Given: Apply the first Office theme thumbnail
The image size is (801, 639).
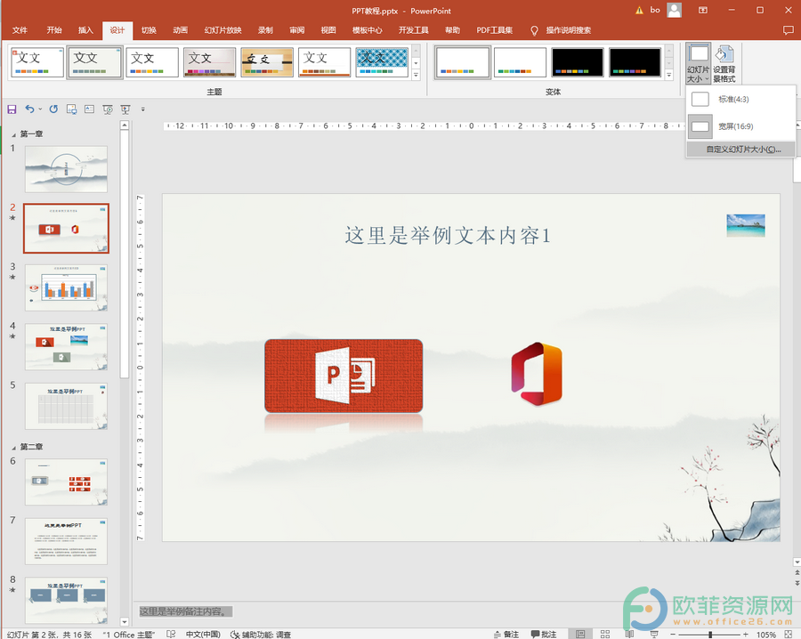Looking at the screenshot, I should [x=37, y=62].
